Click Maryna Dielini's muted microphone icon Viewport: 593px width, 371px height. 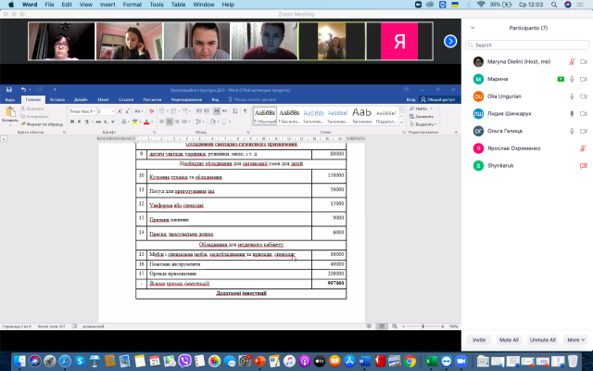tap(572, 62)
